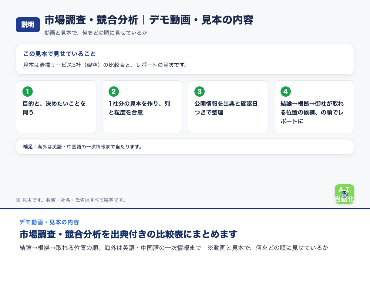
Task: Click the green step 4 circle icon
Action: coord(286,91)
